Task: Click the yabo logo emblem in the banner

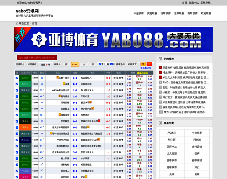Action: click(x=39, y=39)
